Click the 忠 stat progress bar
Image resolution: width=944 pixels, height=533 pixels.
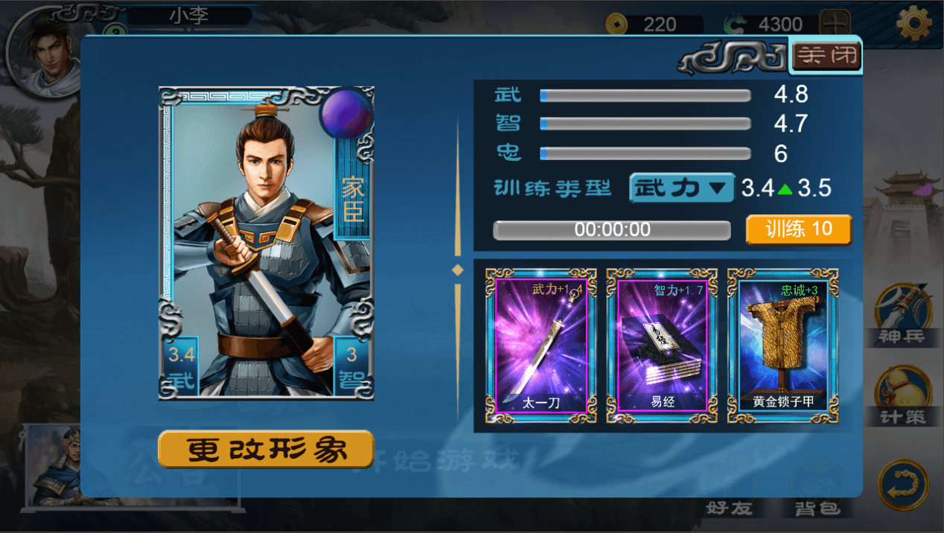pos(645,153)
